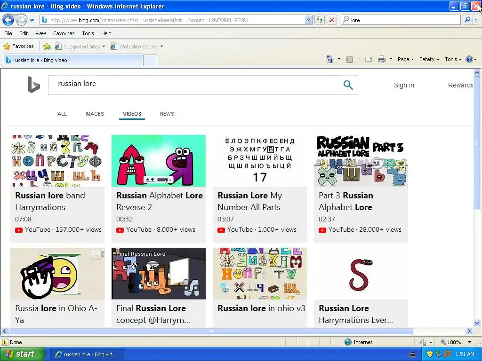
Task: Click the Bing search magnifier icon
Action: [348, 85]
